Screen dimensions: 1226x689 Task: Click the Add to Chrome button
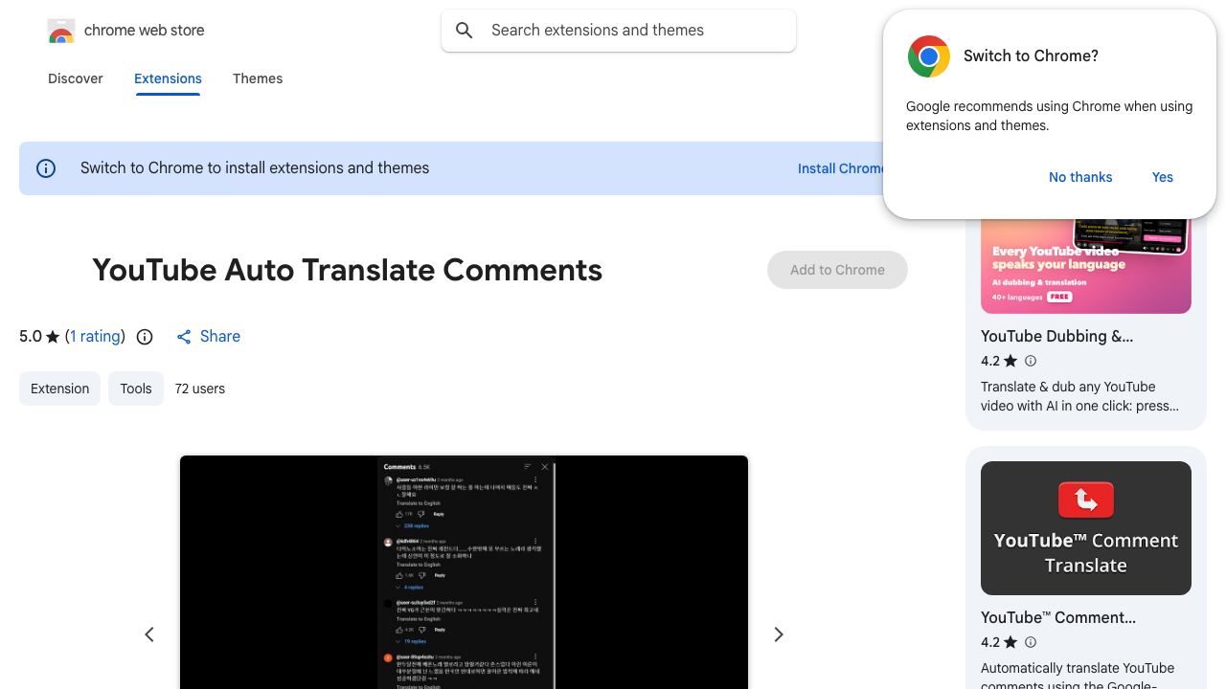coord(837,270)
